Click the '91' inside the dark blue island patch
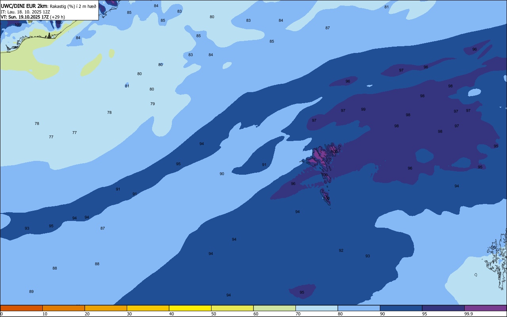 264,165
